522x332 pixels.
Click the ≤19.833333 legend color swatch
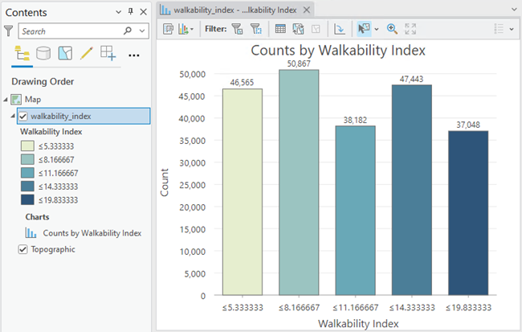pyautogui.click(x=27, y=199)
